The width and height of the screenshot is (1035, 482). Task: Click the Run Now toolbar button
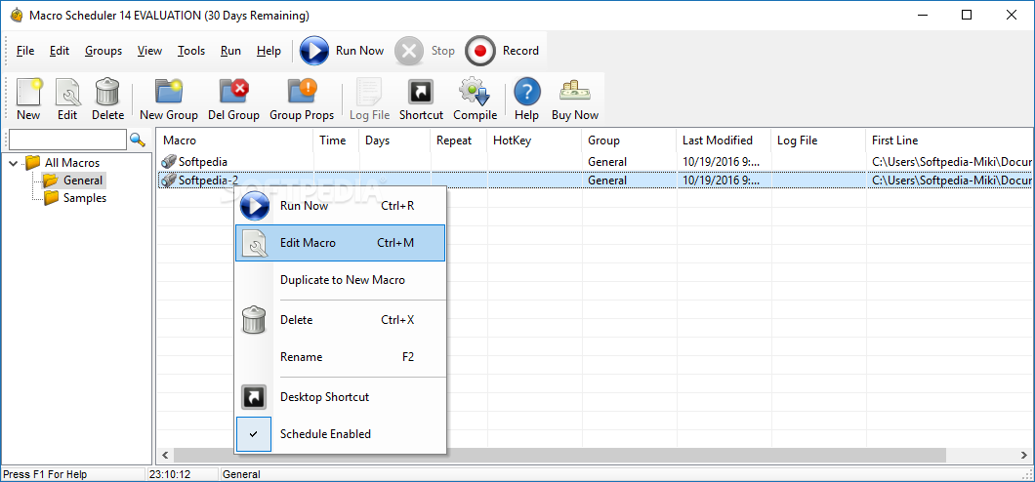pyautogui.click(x=342, y=51)
